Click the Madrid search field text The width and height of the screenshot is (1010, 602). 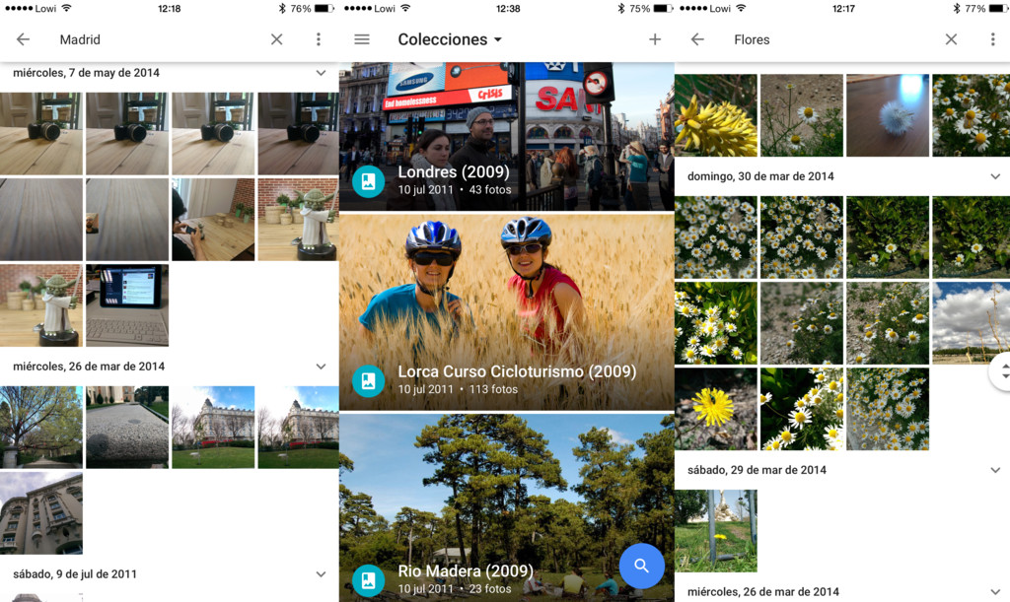click(x=80, y=39)
